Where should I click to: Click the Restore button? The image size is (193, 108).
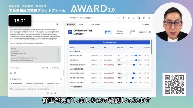click(55, 68)
